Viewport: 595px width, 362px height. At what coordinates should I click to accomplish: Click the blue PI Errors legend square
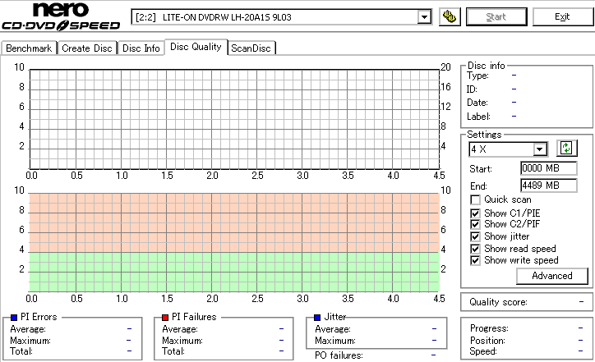(14, 318)
